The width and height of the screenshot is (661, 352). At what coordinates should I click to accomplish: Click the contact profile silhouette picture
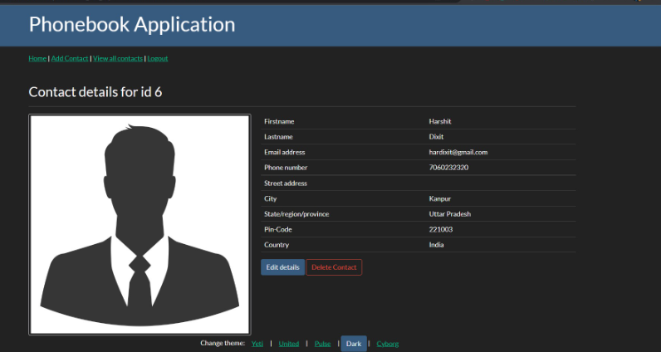pos(140,225)
